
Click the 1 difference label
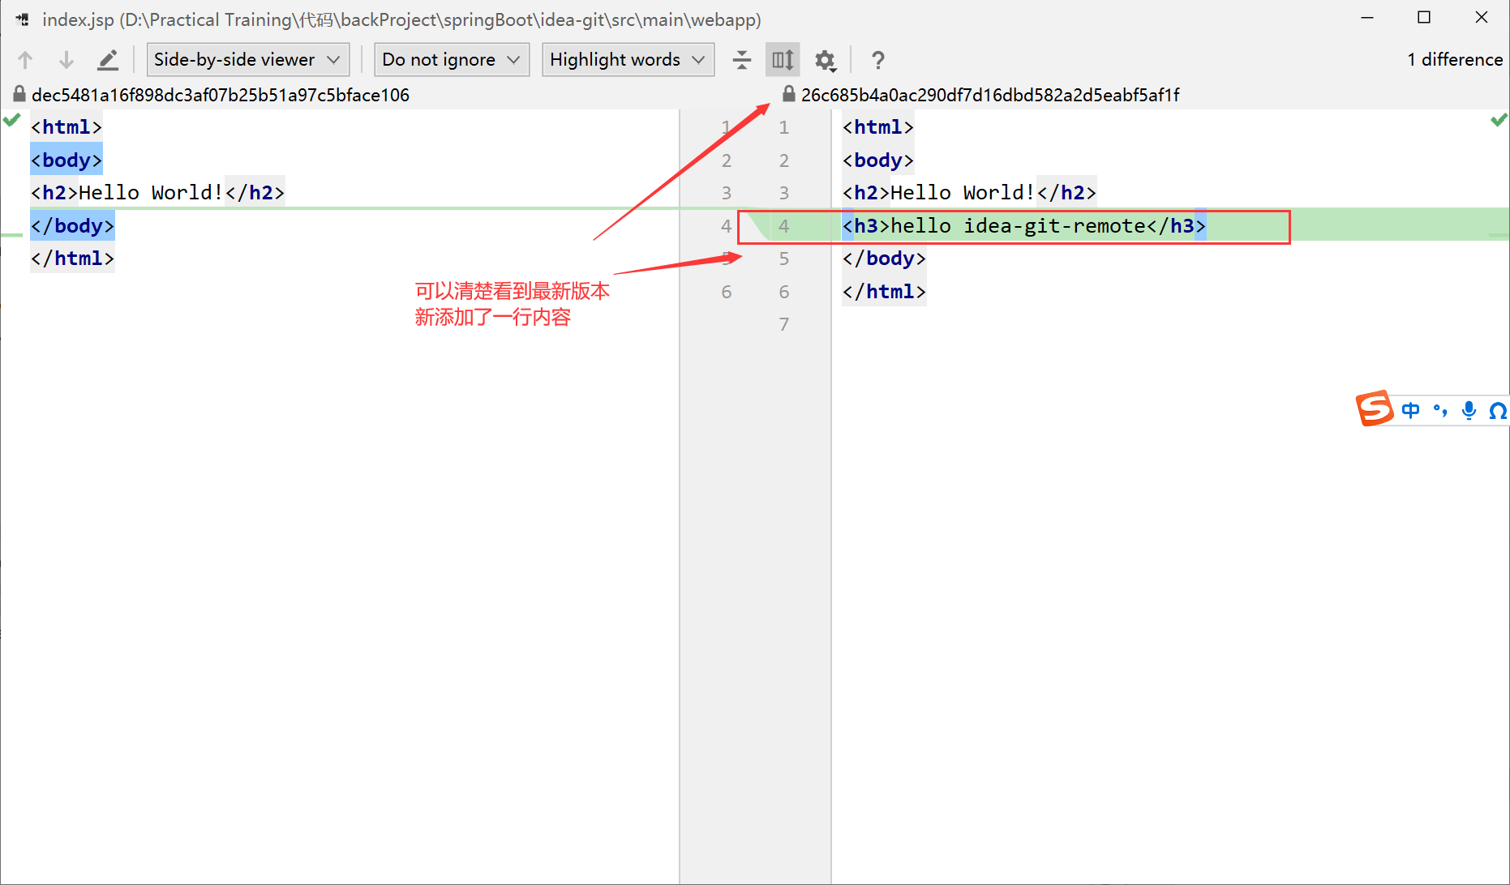click(1455, 59)
